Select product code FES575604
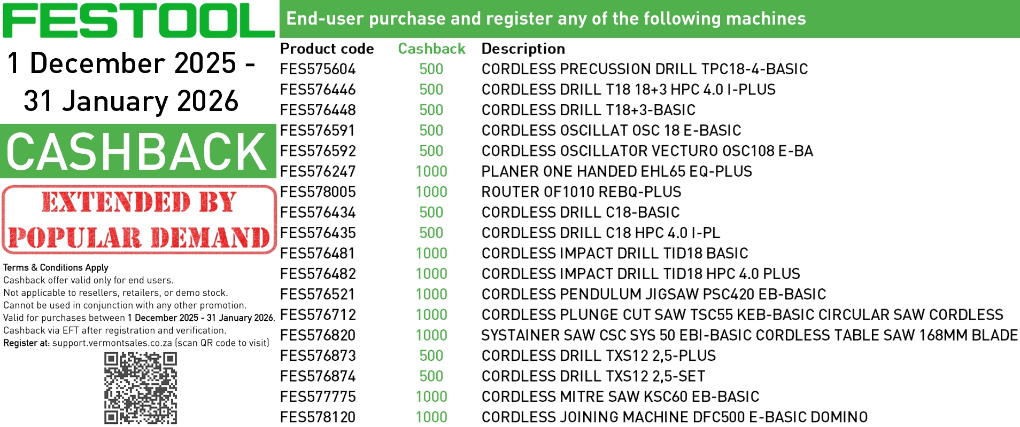 (x=318, y=69)
